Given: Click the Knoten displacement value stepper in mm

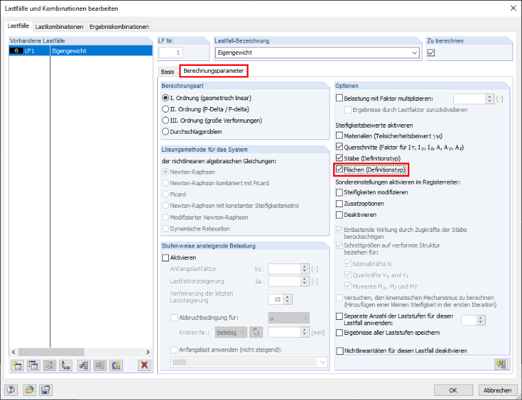Looking at the screenshot, I should [x=304, y=332].
